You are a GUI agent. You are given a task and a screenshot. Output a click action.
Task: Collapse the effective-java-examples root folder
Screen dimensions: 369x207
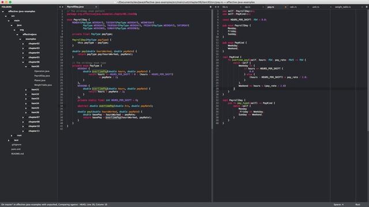[3, 11]
